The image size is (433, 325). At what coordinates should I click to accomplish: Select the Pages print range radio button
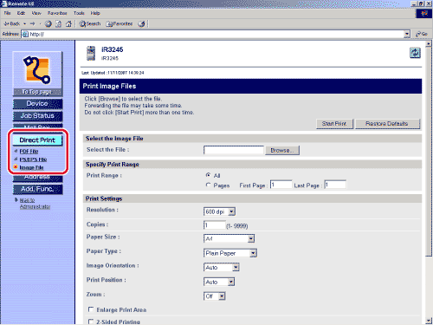point(208,185)
